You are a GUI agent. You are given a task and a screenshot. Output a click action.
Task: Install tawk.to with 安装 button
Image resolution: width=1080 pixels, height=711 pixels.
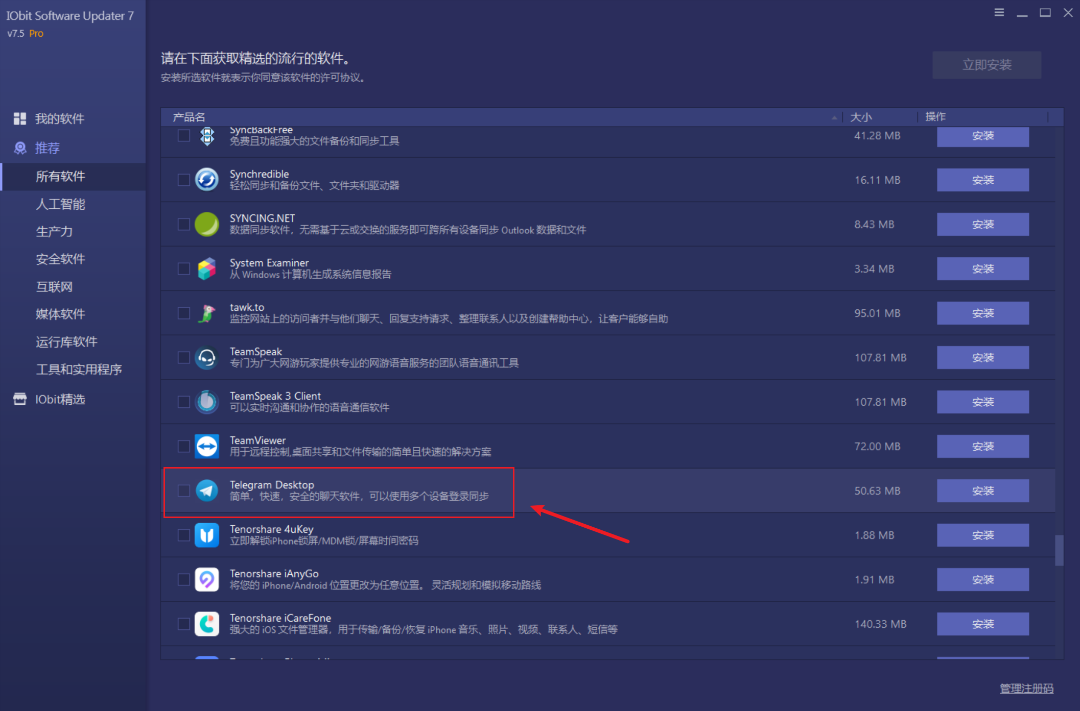(982, 313)
